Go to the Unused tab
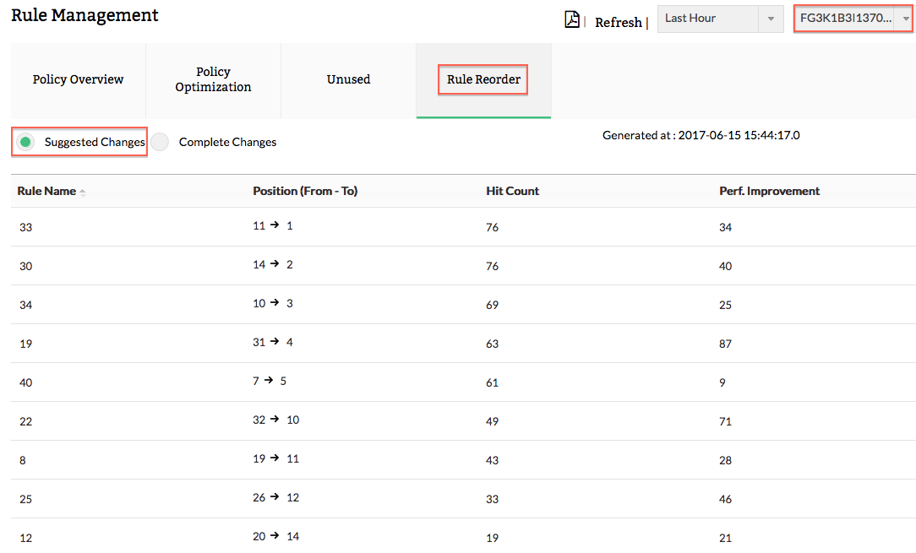 coord(348,79)
